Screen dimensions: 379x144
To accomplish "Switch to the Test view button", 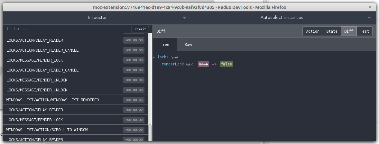I will click(364, 31).
